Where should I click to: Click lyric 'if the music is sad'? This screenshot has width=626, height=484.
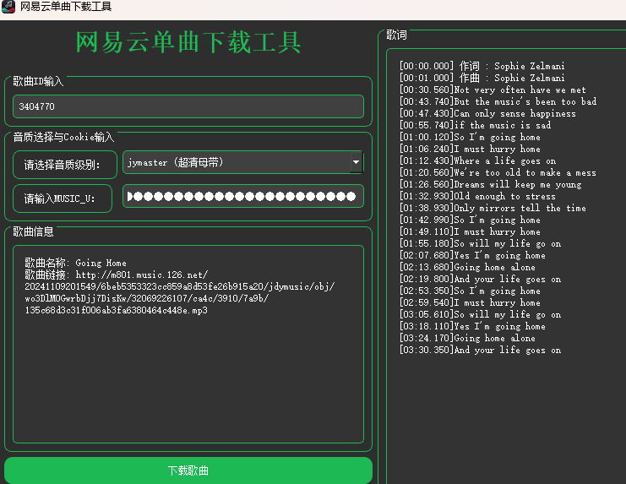475,125
